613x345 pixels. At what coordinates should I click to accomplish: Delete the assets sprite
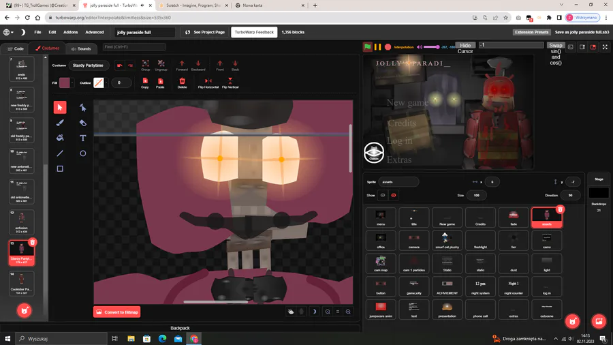coord(561,210)
